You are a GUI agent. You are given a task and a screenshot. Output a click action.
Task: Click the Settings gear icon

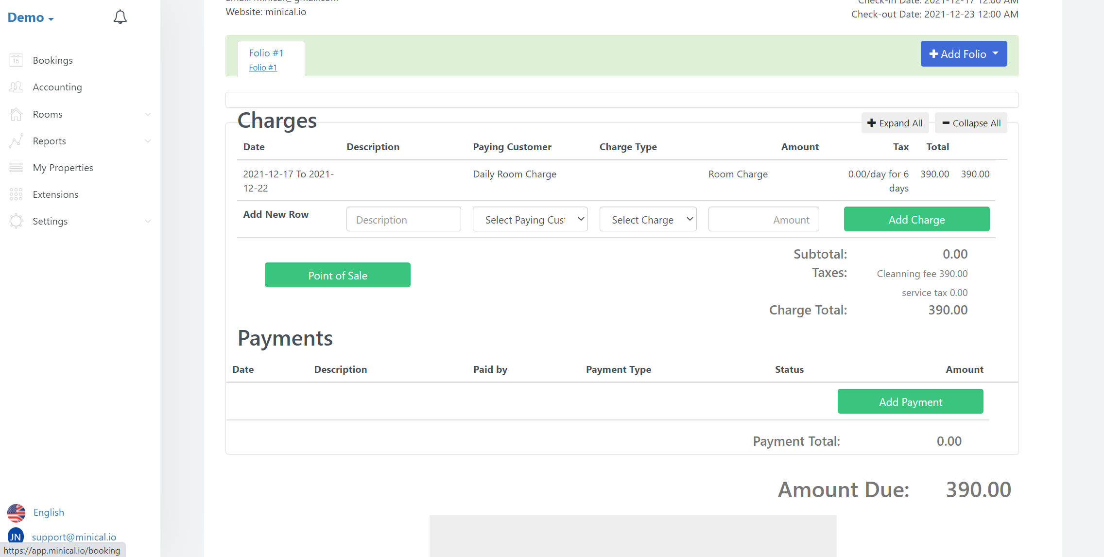click(x=16, y=221)
